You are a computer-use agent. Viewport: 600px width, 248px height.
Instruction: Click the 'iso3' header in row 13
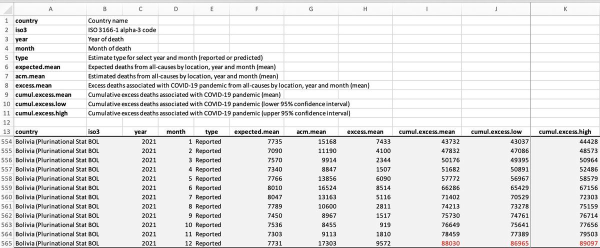(94, 132)
